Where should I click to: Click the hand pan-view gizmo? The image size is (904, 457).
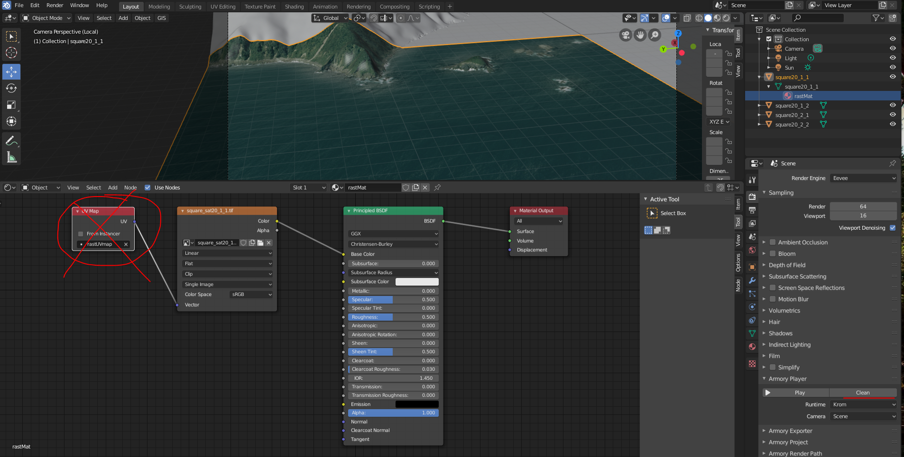pyautogui.click(x=640, y=35)
